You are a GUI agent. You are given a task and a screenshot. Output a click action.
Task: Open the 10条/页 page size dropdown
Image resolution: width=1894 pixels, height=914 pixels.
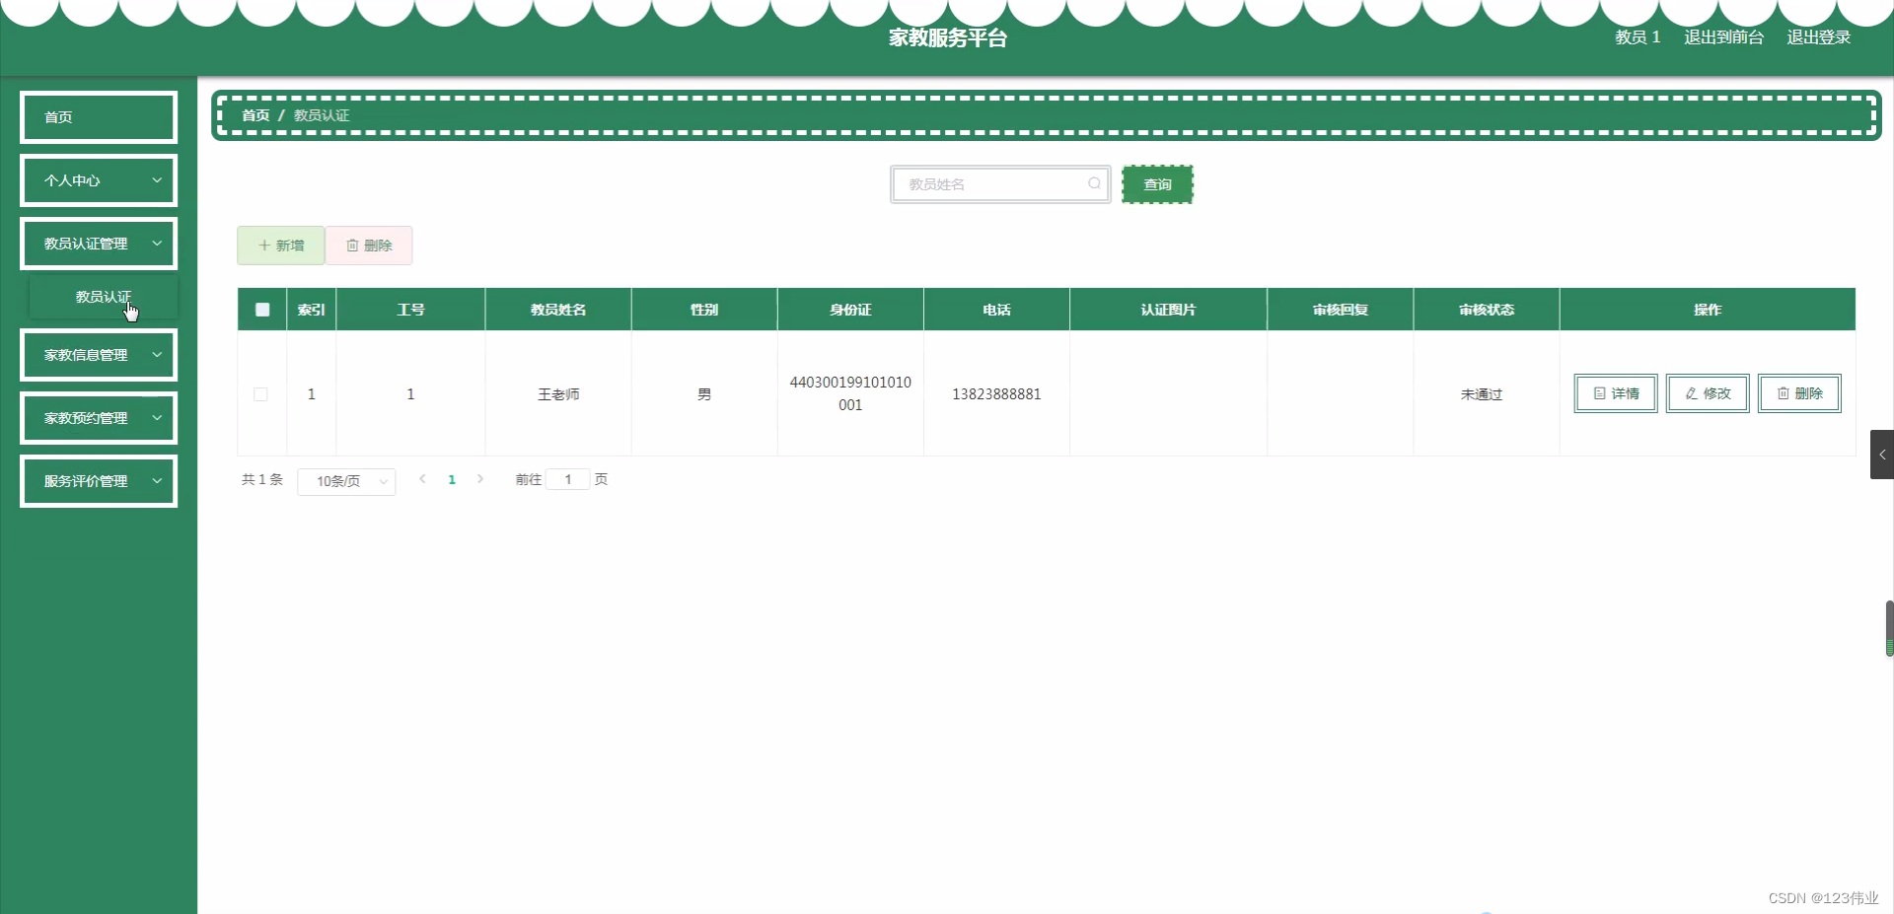tap(346, 482)
